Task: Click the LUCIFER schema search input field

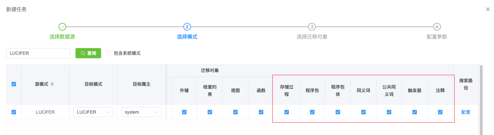Action: tap(38, 53)
